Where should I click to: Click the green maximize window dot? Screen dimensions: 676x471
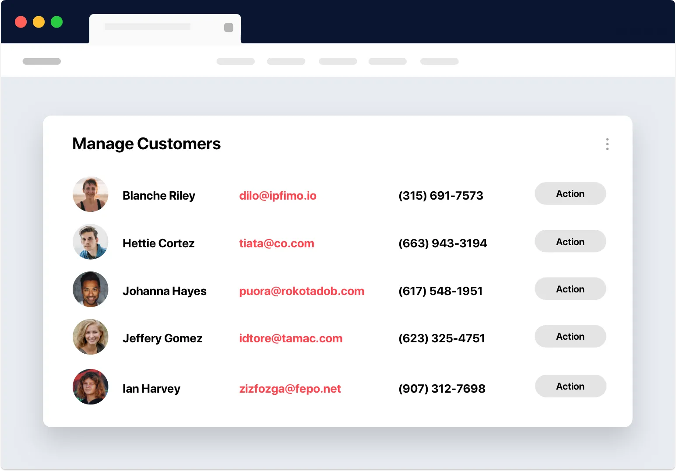pos(57,22)
